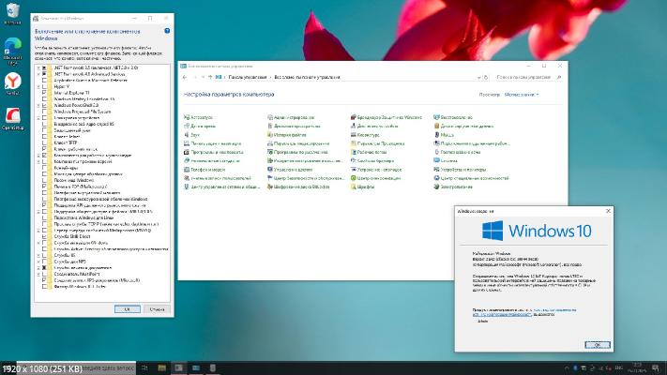The image size is (667, 375).
Task: Expand the Службы для NFS node
Action: point(38,262)
